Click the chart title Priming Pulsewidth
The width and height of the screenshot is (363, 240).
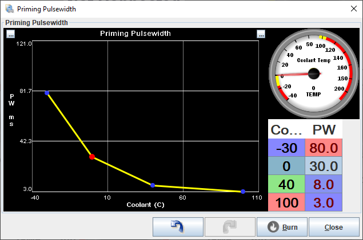[135, 34]
